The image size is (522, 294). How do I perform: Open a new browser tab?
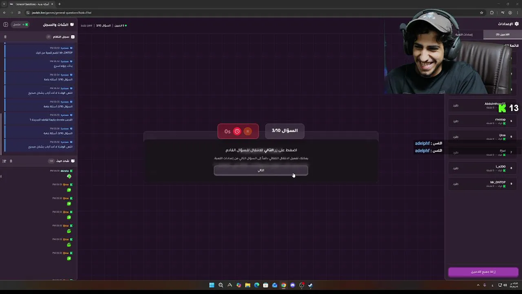pyautogui.click(x=59, y=4)
